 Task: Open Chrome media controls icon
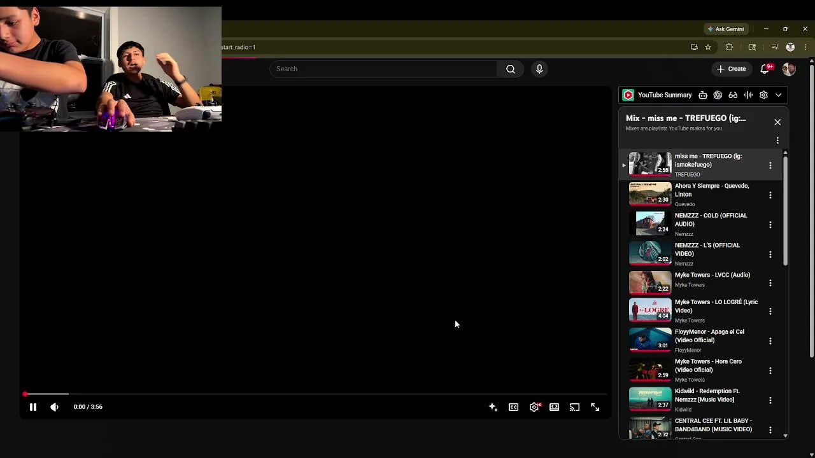775,47
